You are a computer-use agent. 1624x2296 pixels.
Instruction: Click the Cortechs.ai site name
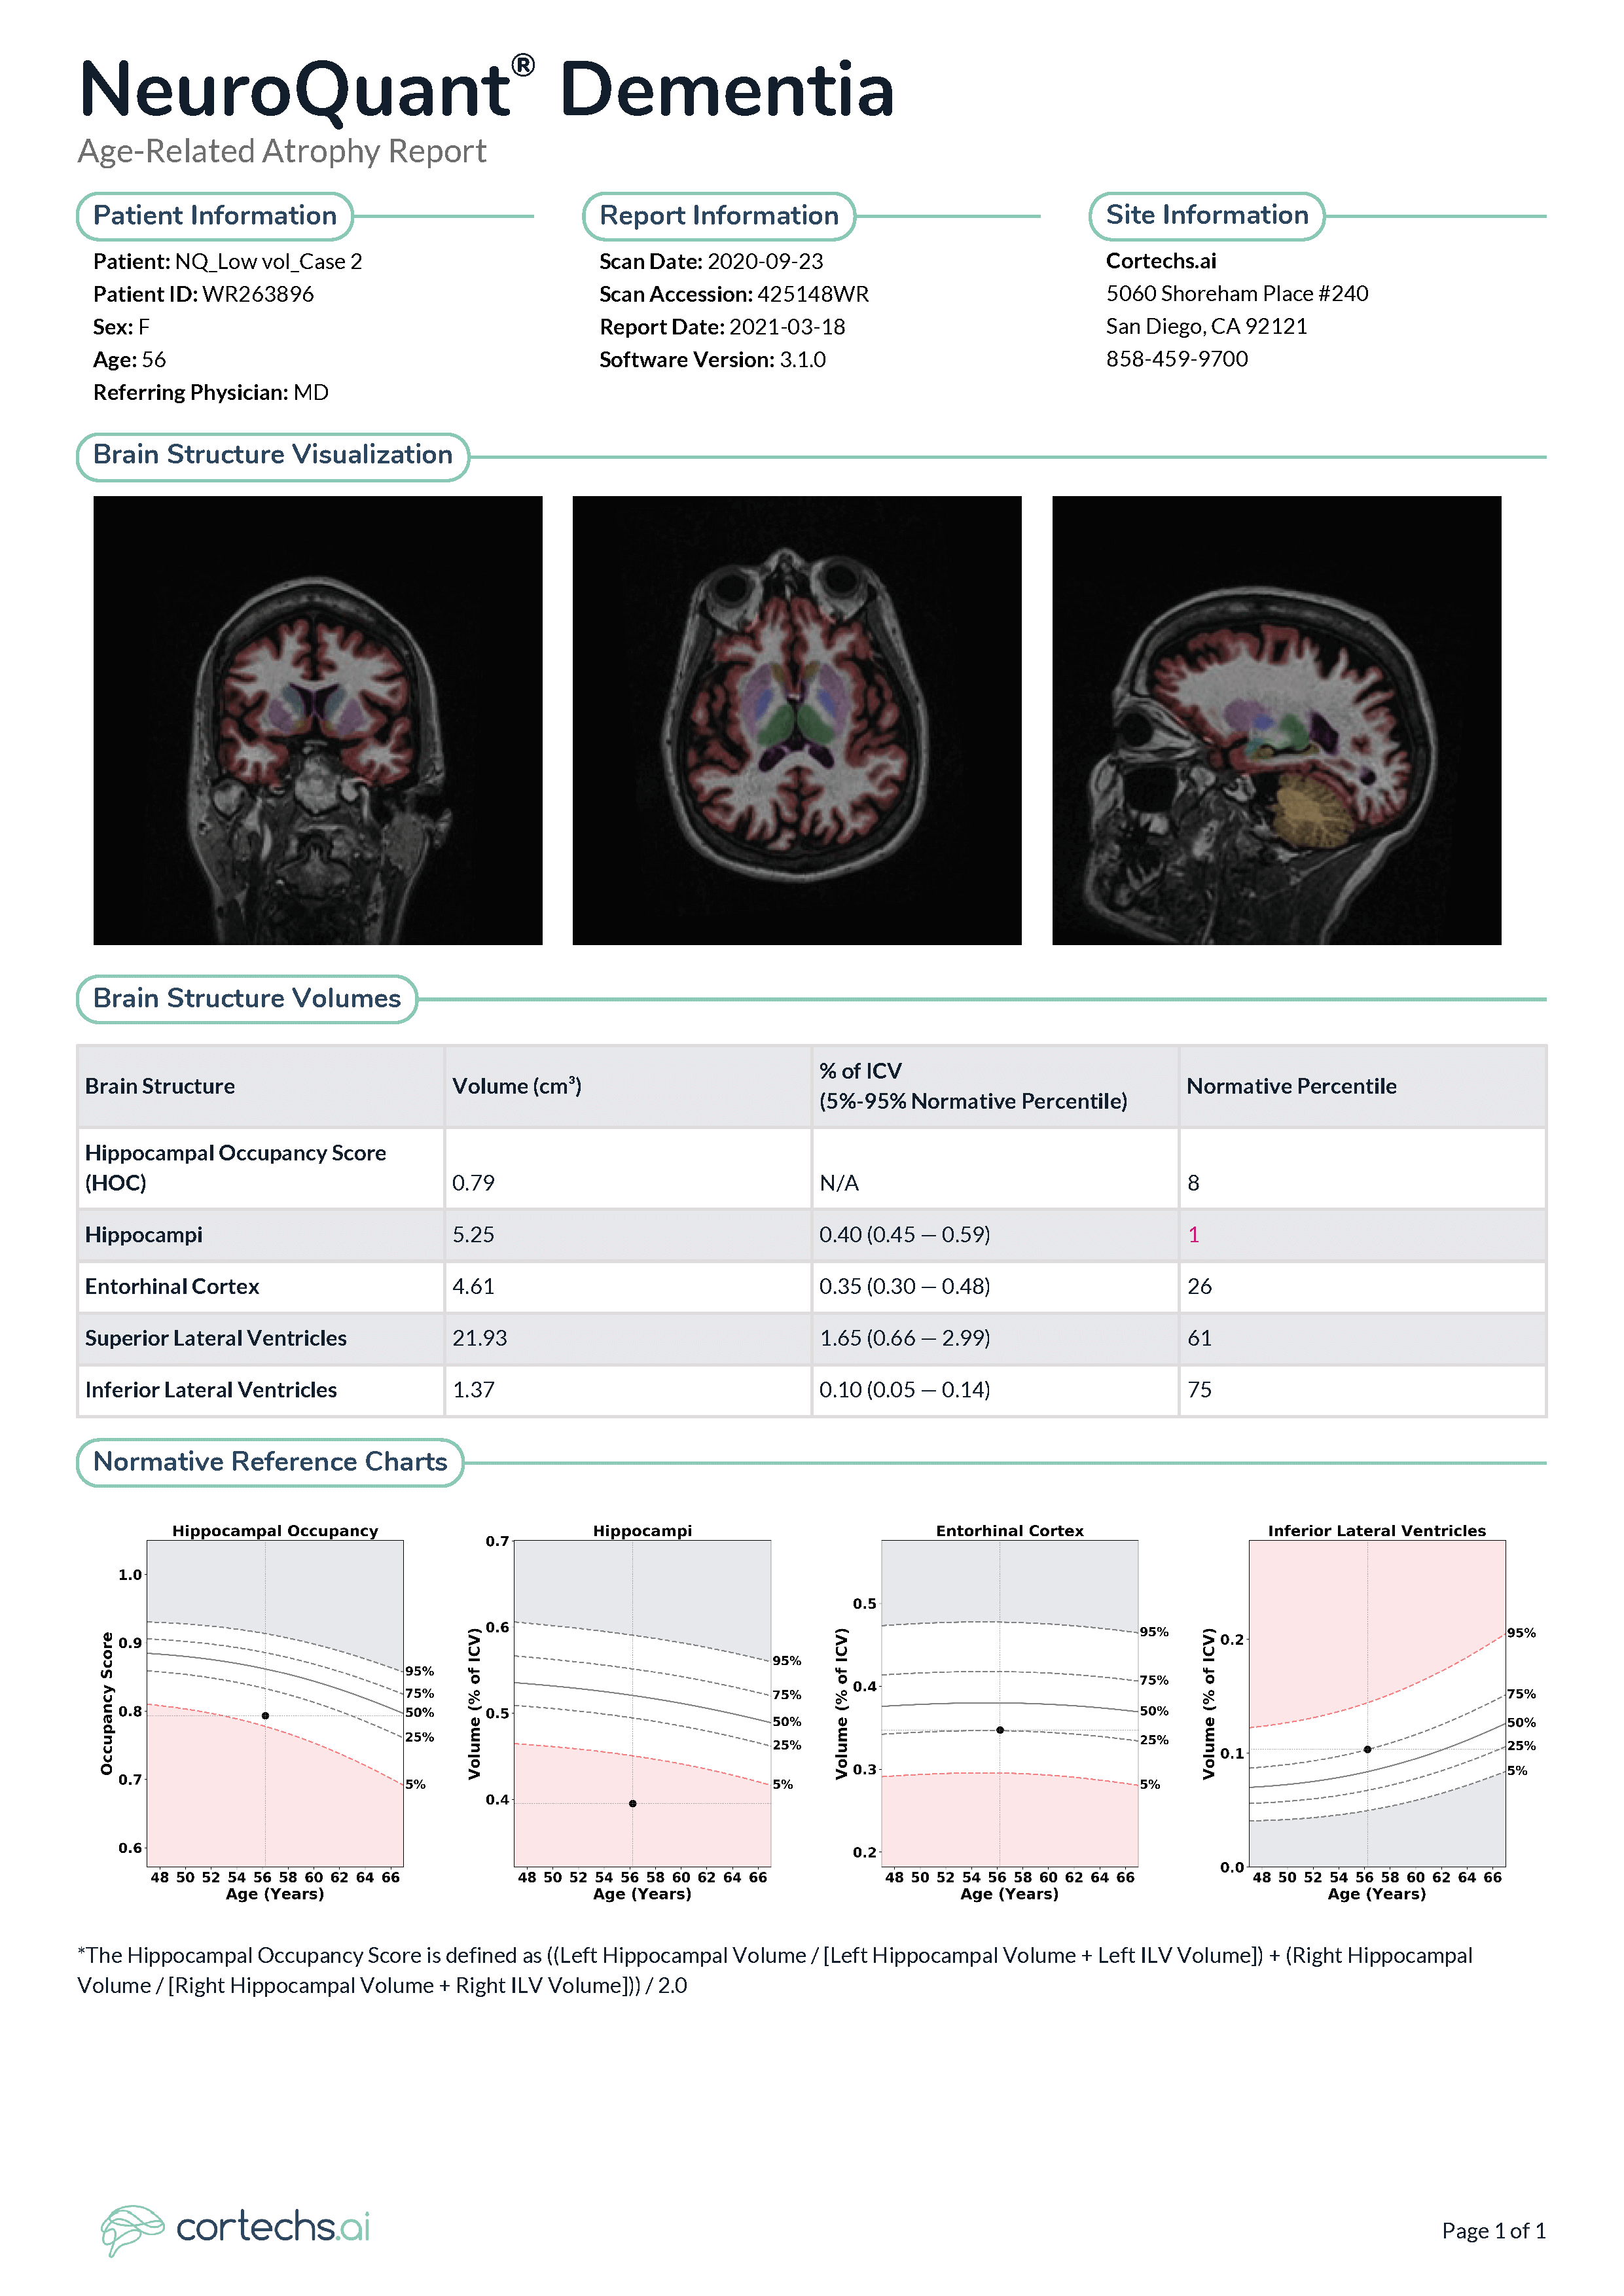[x=1161, y=261]
